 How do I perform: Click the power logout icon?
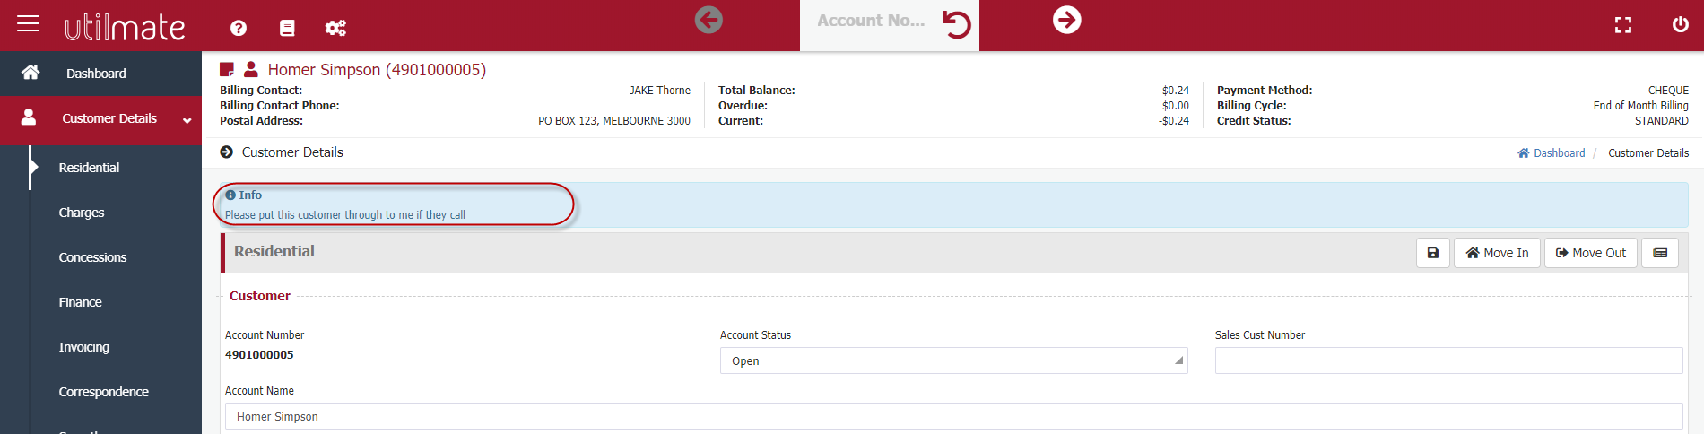pyautogui.click(x=1680, y=24)
